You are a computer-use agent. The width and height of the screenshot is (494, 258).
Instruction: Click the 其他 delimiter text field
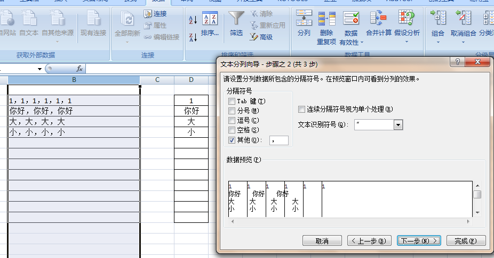coord(279,140)
